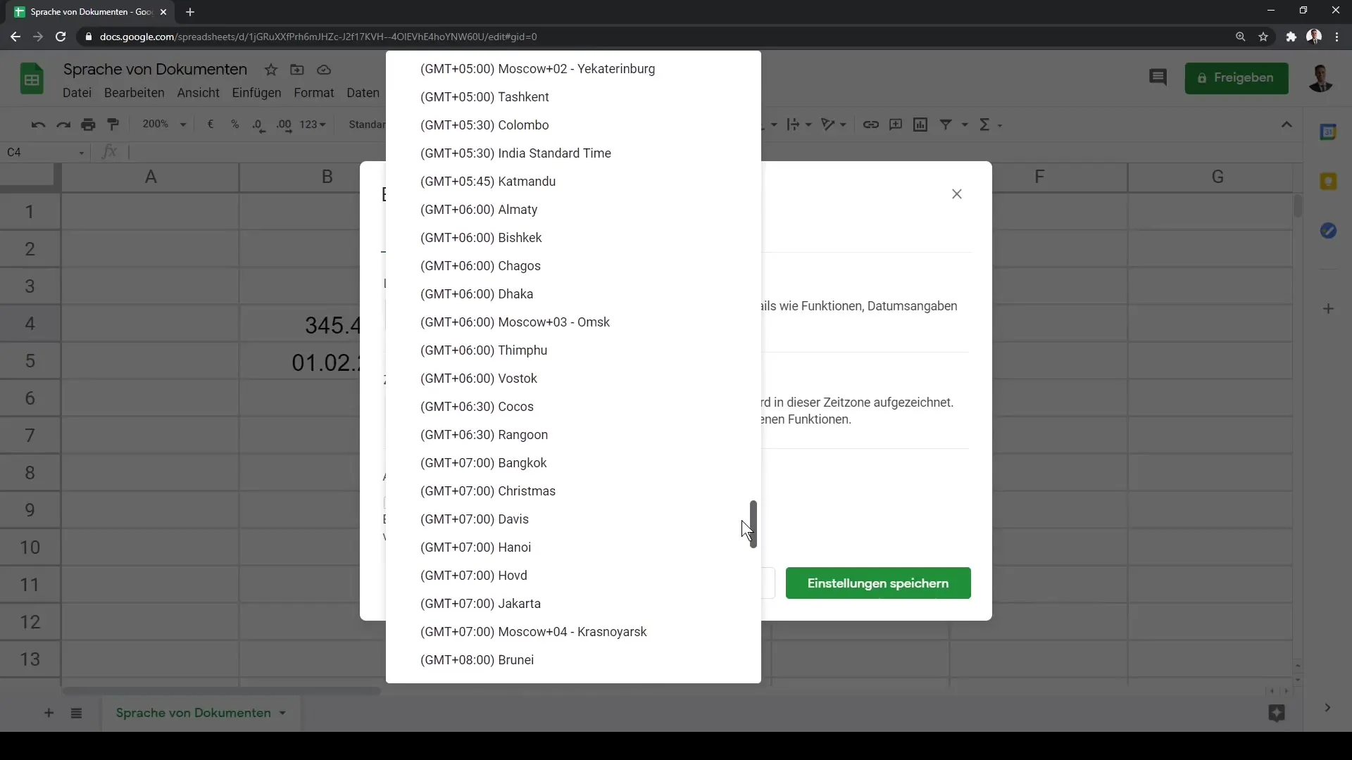Move document to folder icon
Viewport: 1352px width, 760px height.
(297, 70)
